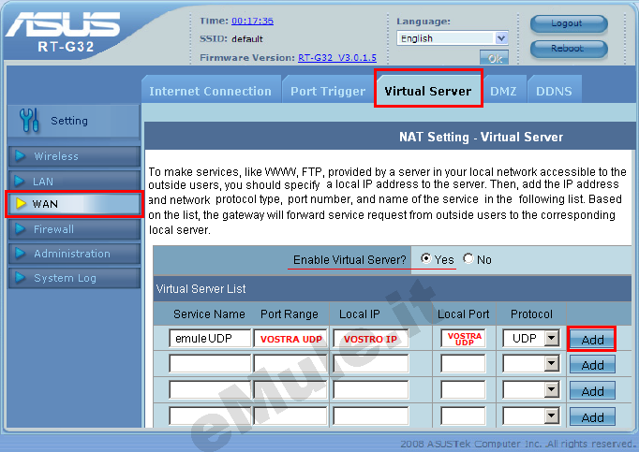639x452 pixels.
Task: Click the empty Local Port field in third row
Action: [x=464, y=390]
